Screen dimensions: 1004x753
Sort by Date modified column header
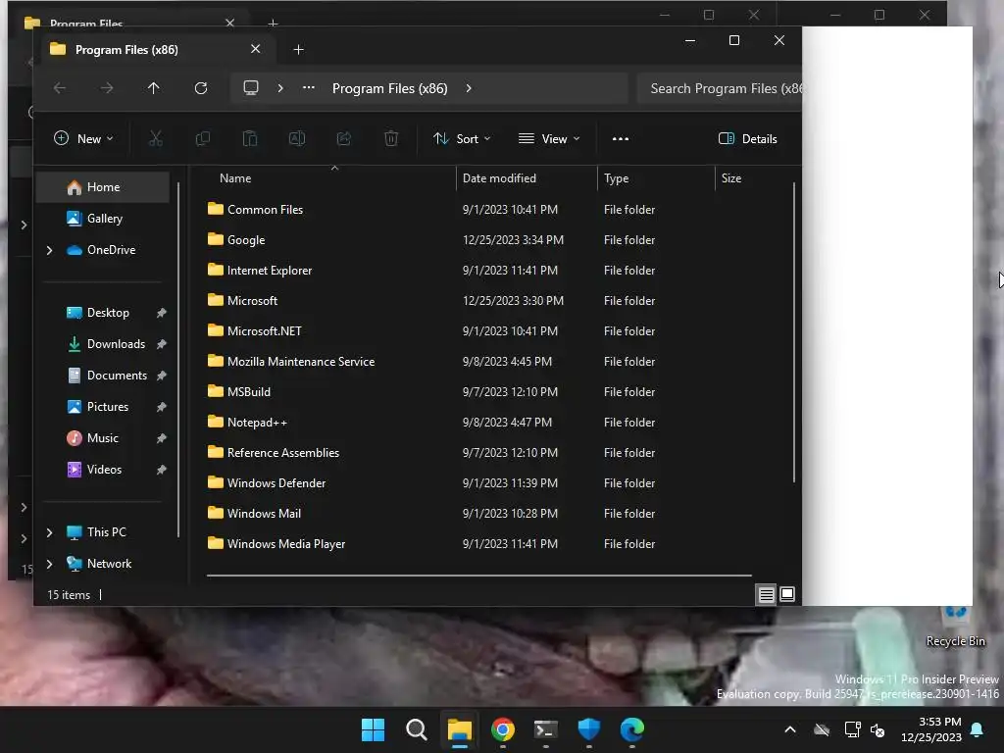(527, 178)
